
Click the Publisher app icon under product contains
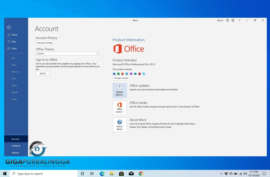[135, 74]
